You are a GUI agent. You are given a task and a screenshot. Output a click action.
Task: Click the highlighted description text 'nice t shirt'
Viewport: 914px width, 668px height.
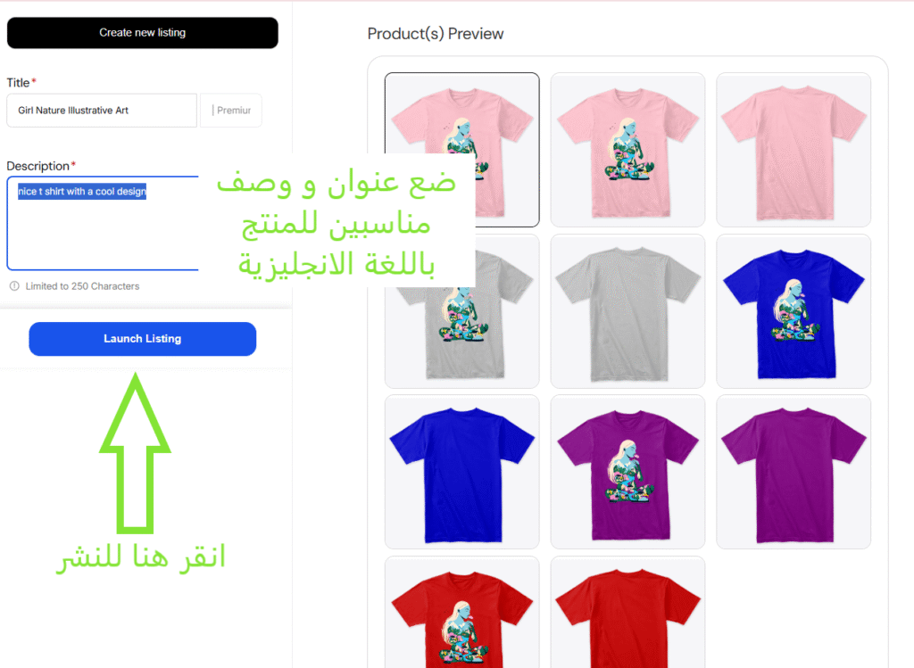41,191
